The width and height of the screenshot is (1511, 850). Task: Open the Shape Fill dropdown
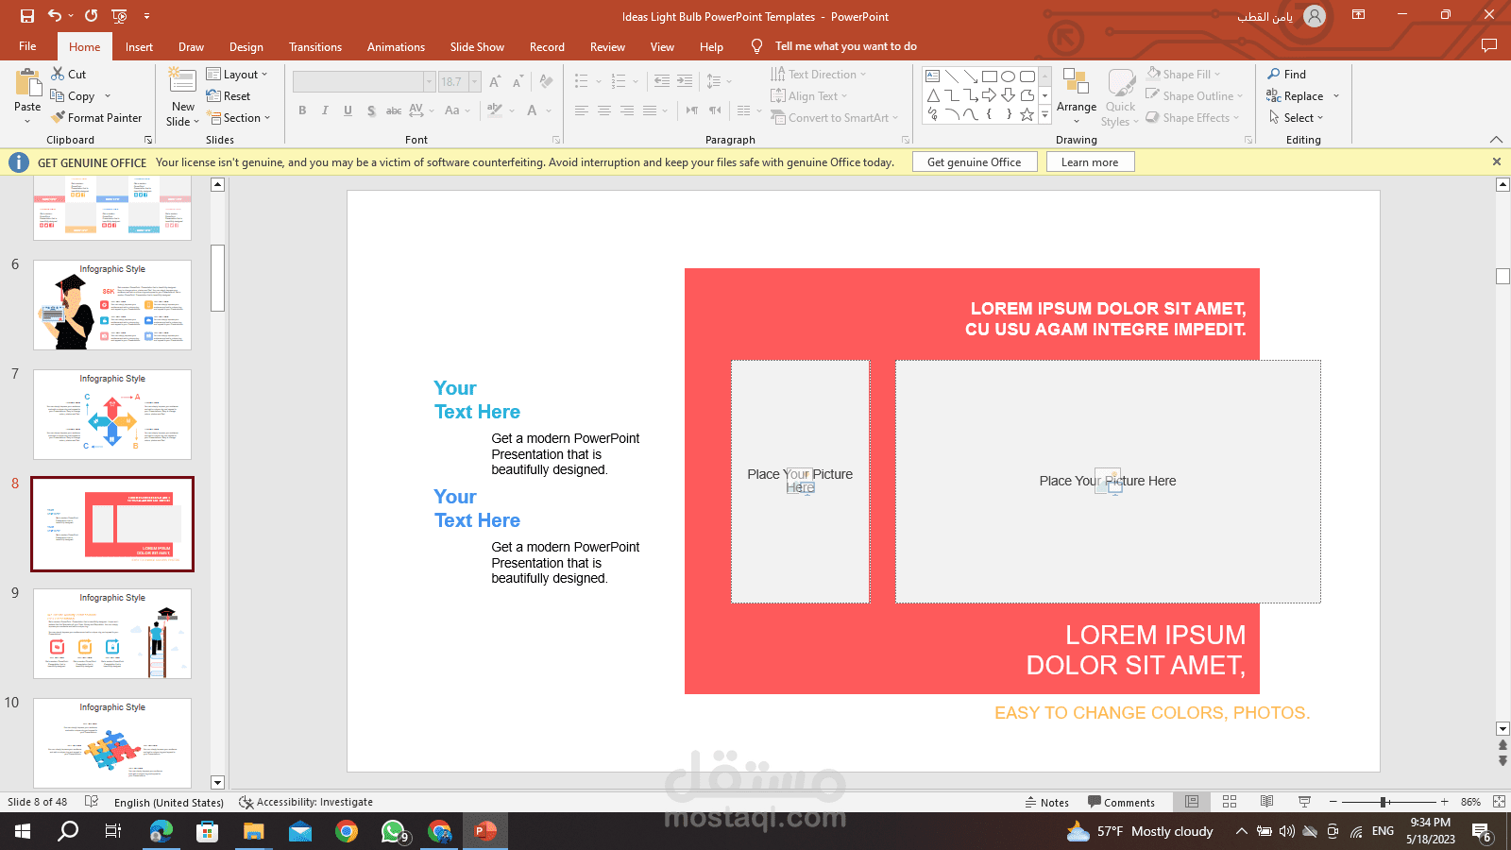pos(1183,74)
